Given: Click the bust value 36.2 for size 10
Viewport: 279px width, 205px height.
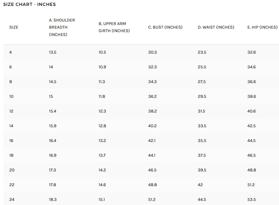Looking at the screenshot, I should (152, 96).
